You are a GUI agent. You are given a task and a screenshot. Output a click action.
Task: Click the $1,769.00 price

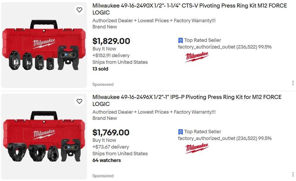pos(111,133)
